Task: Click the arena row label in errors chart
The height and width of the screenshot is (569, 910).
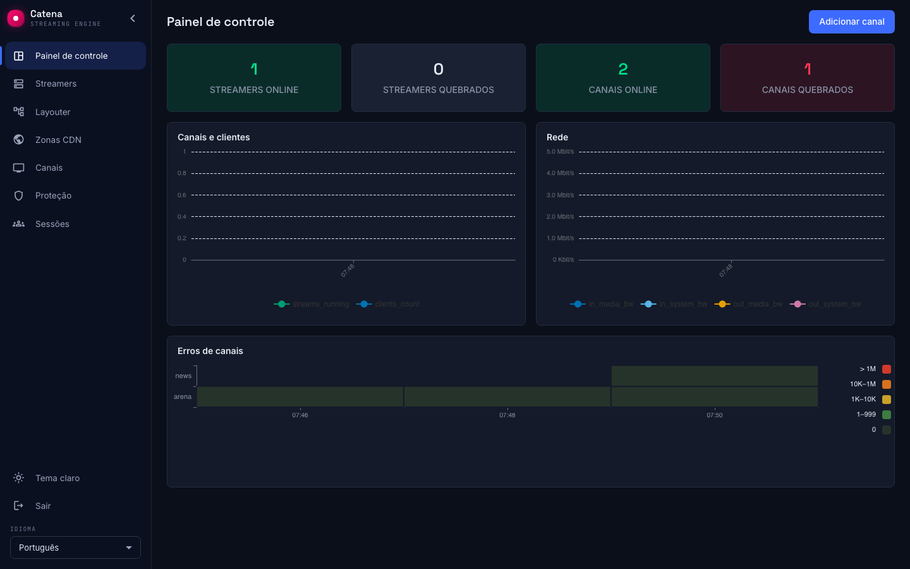Action: click(x=183, y=397)
